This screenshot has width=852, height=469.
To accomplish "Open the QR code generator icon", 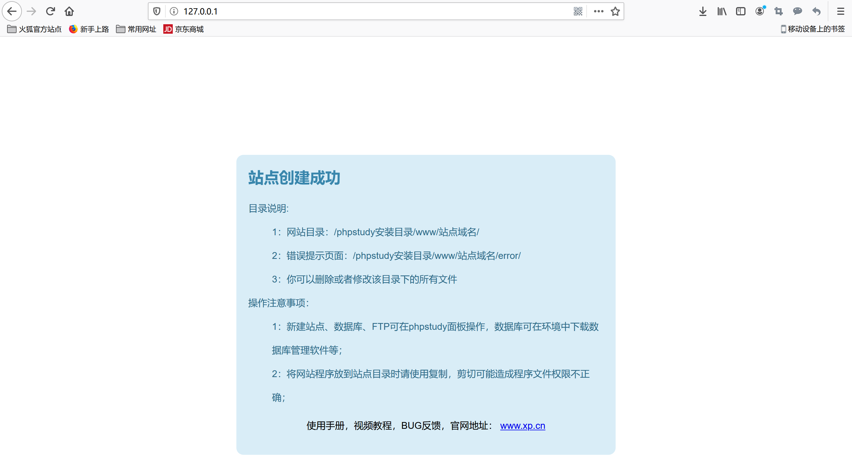I will 578,12.
